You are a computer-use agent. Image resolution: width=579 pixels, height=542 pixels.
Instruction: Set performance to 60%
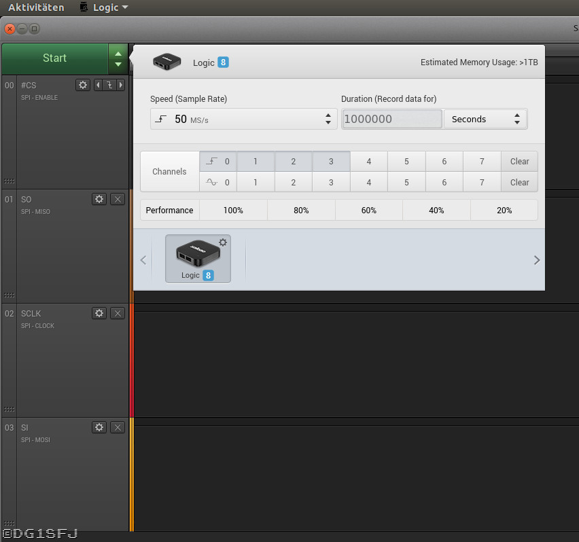368,211
